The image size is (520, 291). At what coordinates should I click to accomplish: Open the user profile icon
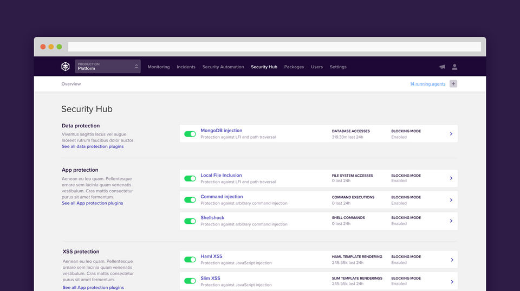(x=454, y=67)
